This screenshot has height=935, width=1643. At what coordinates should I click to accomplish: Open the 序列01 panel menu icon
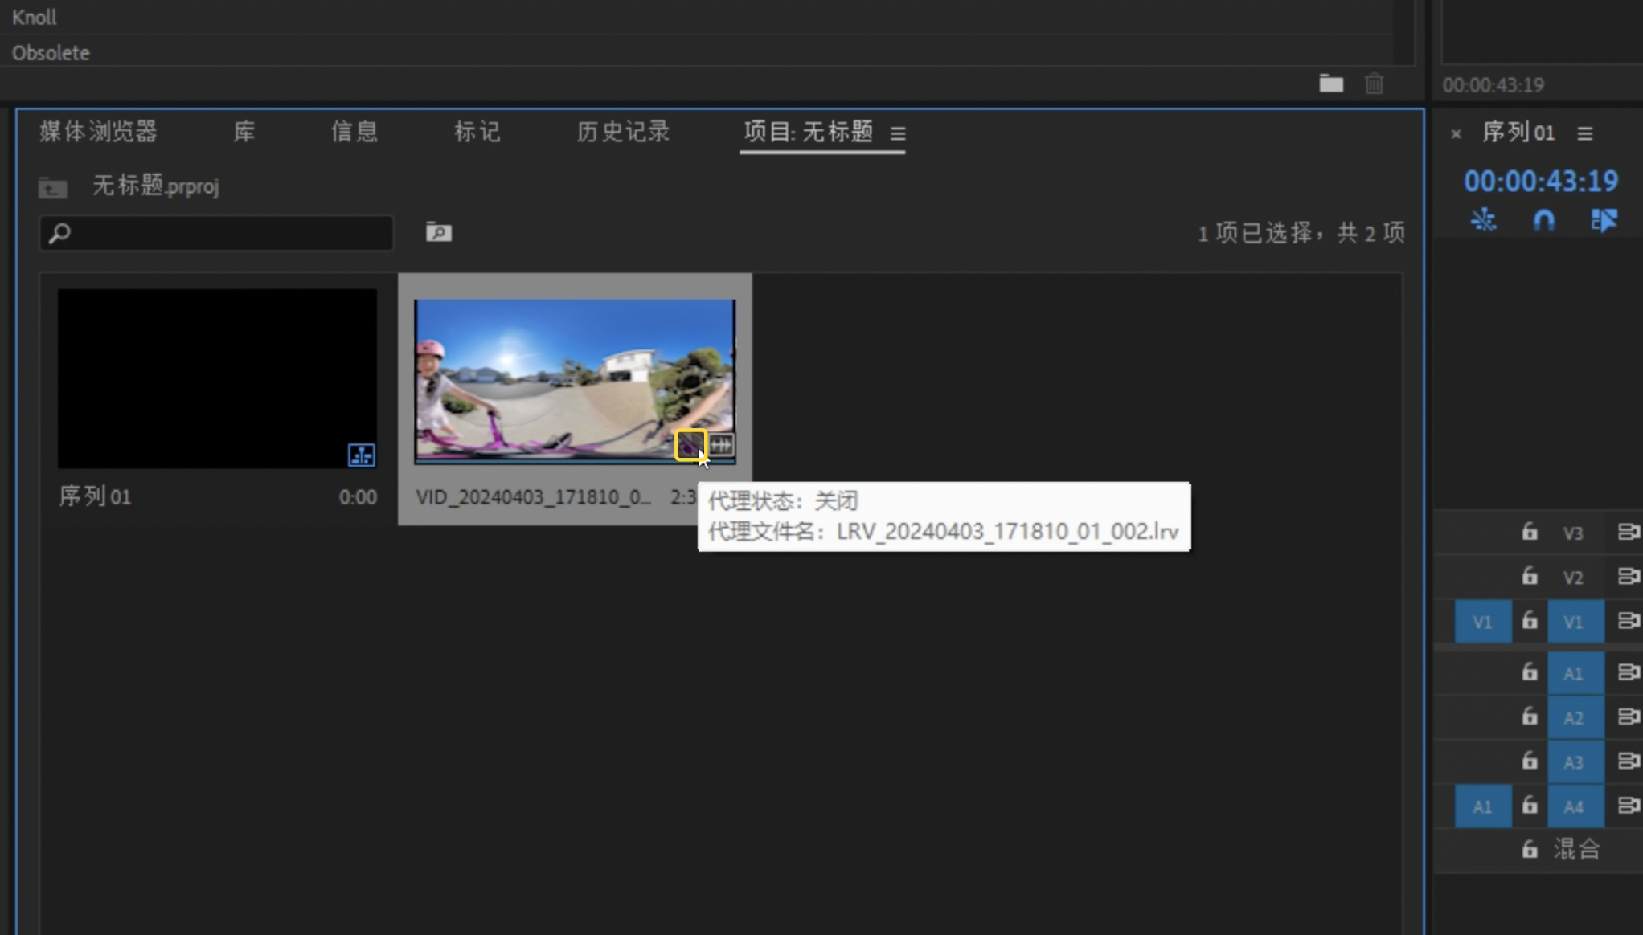click(1585, 133)
